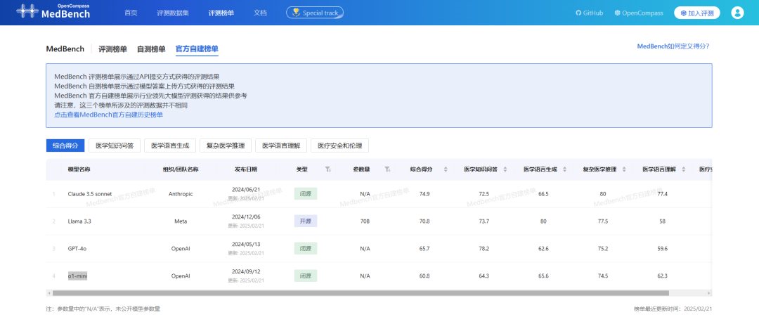This screenshot has width=759, height=329.
Task: Select the 医学知识问答 category button
Action: (x=115, y=146)
